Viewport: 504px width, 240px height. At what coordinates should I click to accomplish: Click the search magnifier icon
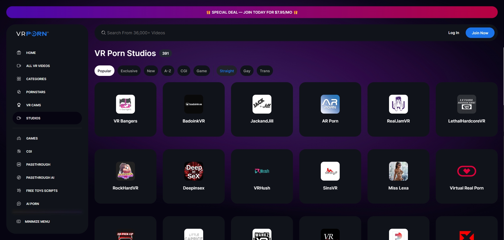point(103,33)
